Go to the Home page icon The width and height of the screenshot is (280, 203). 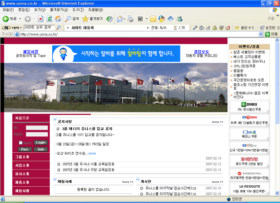(x=58, y=19)
